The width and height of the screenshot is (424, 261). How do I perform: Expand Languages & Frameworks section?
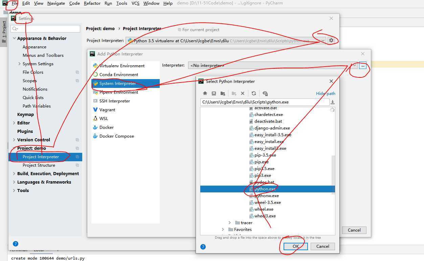click(x=14, y=182)
